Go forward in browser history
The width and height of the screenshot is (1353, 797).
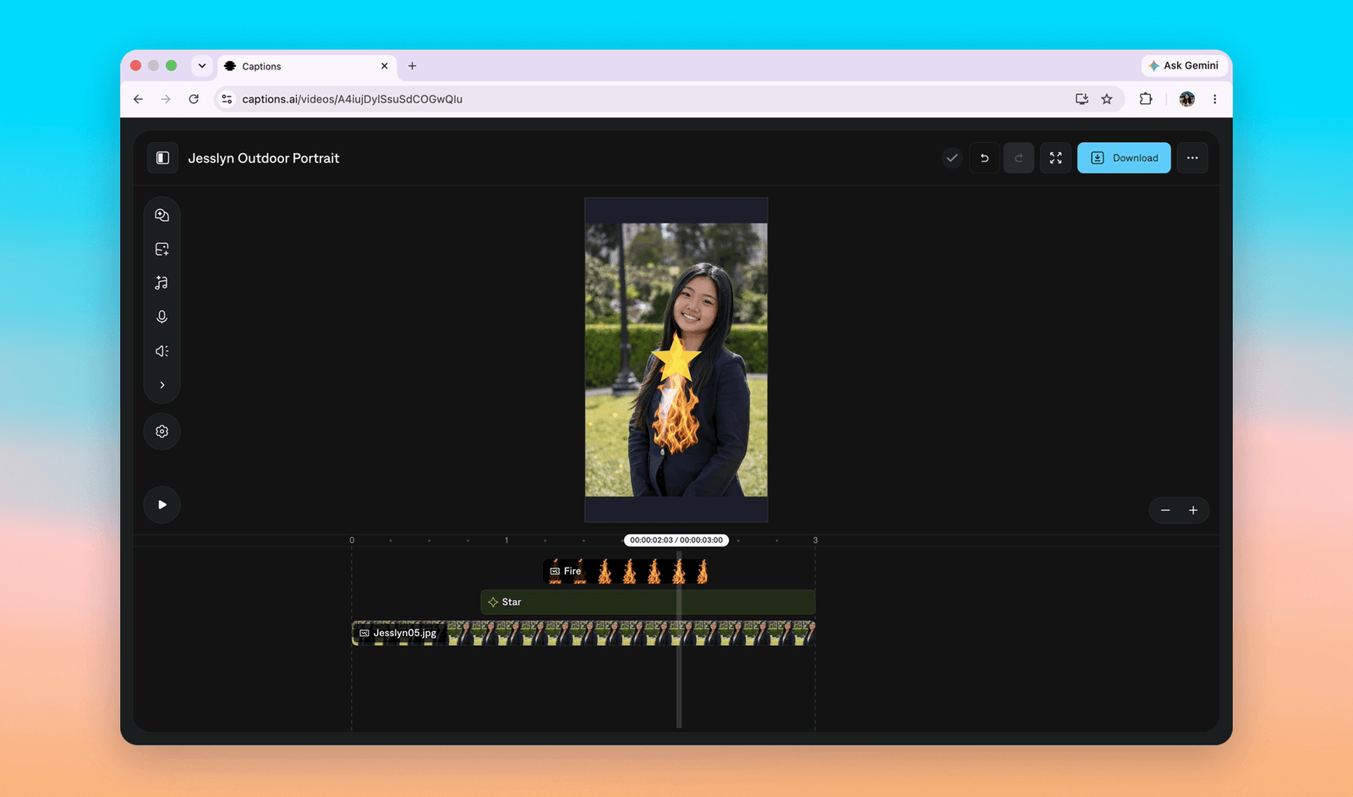click(166, 99)
